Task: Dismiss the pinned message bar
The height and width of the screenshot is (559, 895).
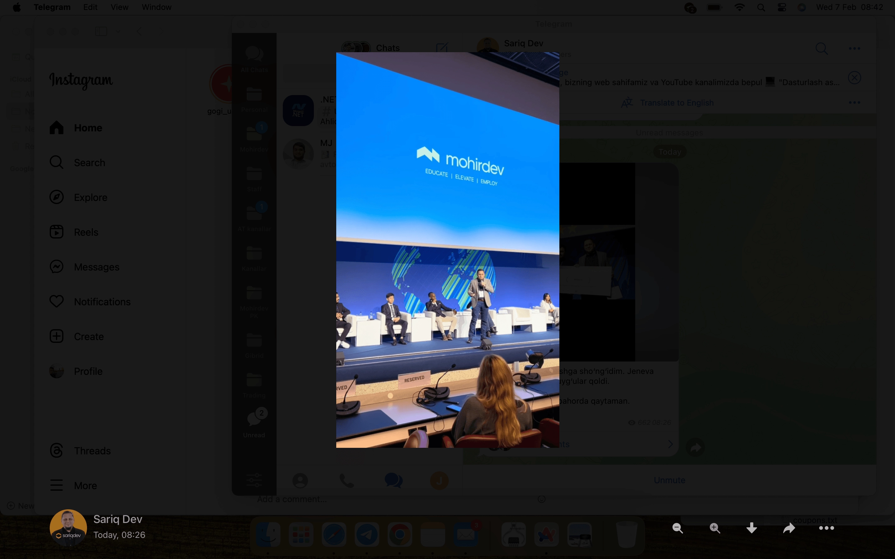Action: click(x=854, y=78)
